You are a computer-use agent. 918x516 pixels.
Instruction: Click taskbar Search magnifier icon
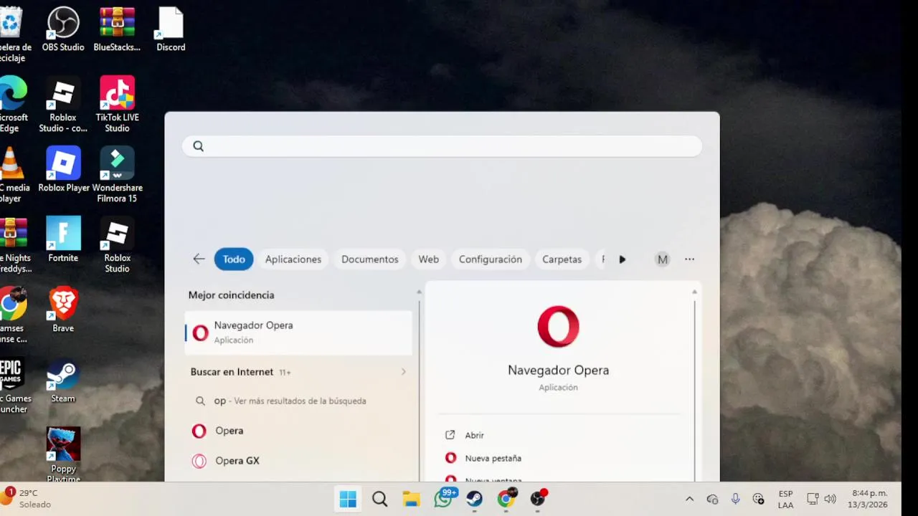(x=379, y=499)
